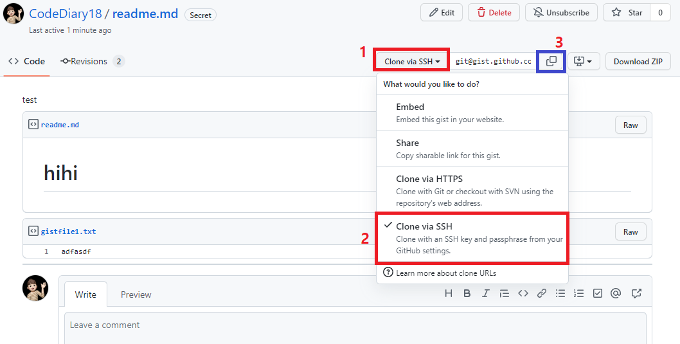Select Embed option in dropdown menu
This screenshot has width=680, height=344.
click(472, 113)
